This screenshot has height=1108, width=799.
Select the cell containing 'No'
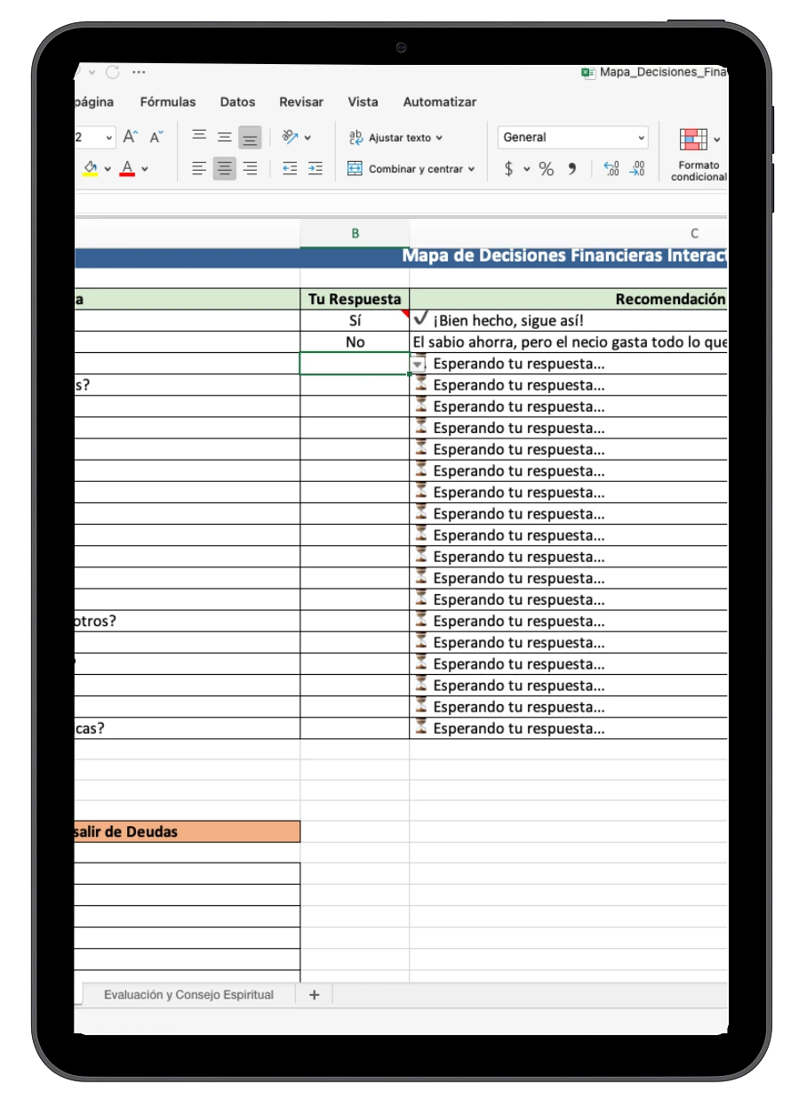click(x=355, y=342)
